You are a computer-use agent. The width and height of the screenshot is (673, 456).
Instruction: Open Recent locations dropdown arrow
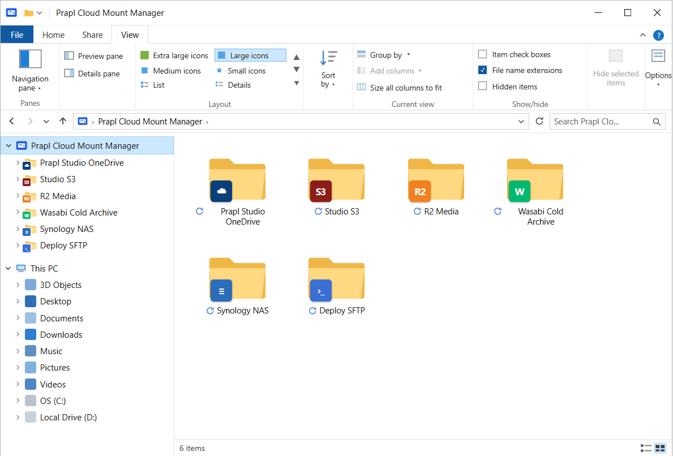[x=46, y=122]
